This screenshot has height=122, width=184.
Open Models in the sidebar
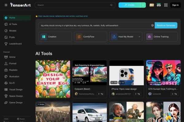click(17, 31)
